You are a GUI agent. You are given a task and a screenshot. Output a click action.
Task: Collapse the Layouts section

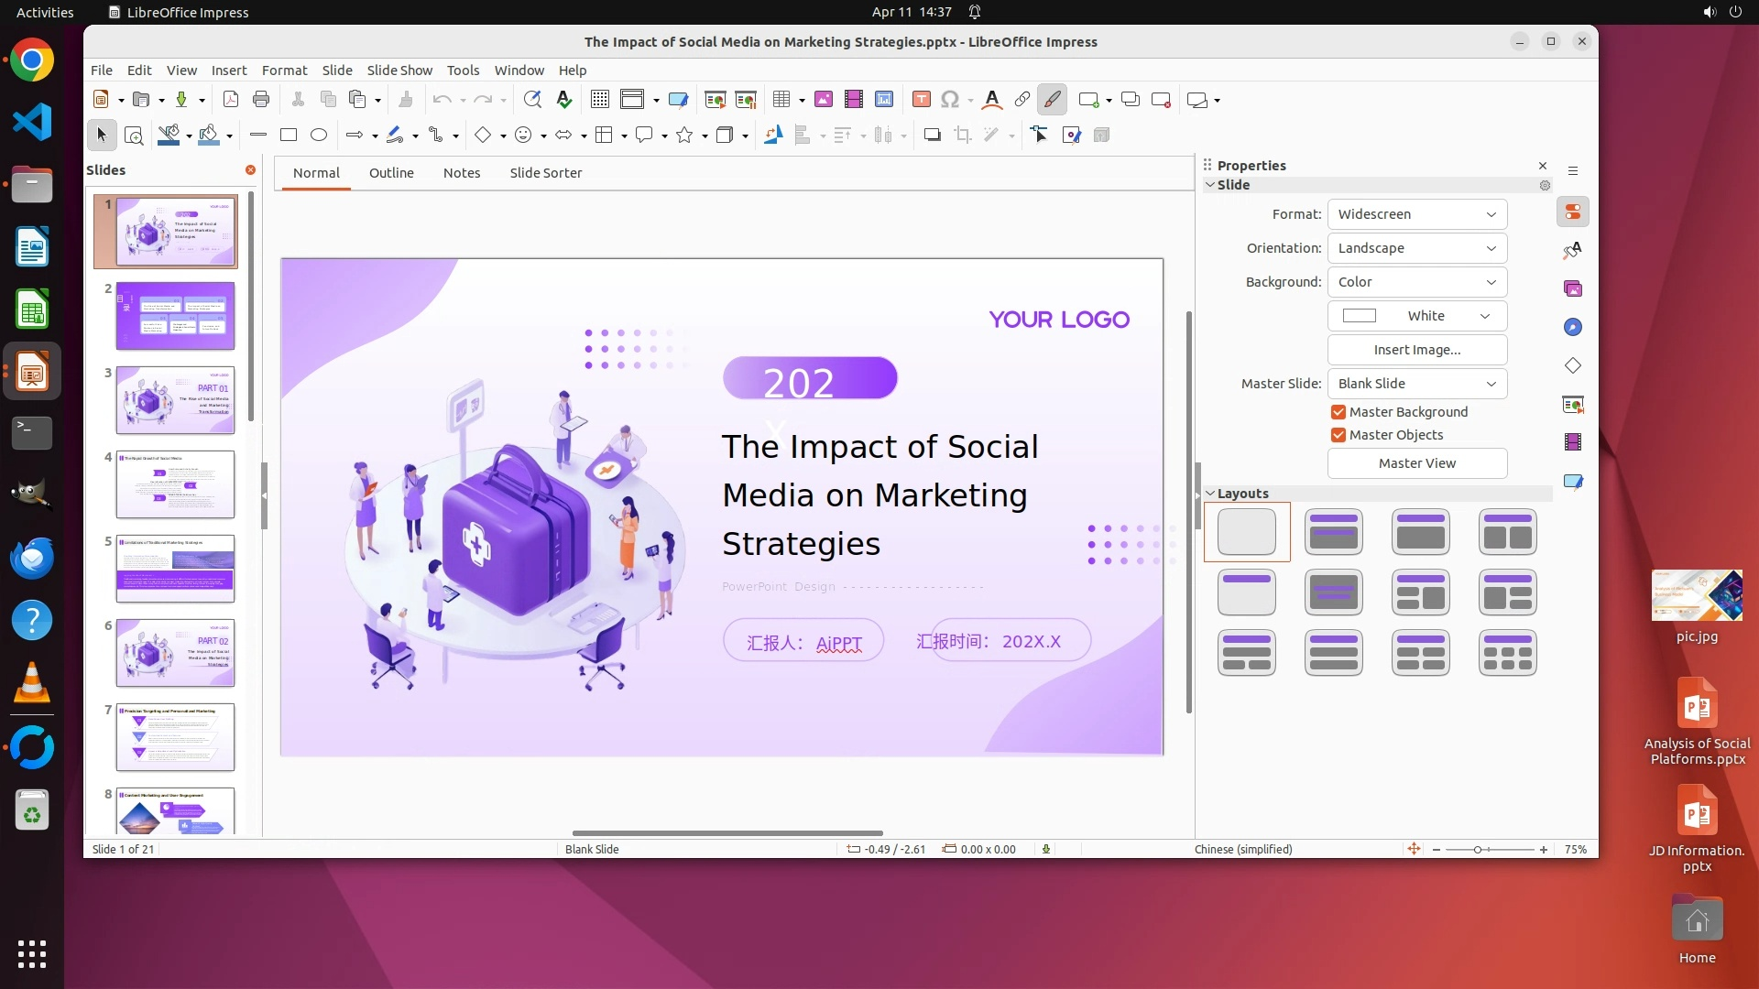[x=1210, y=494]
